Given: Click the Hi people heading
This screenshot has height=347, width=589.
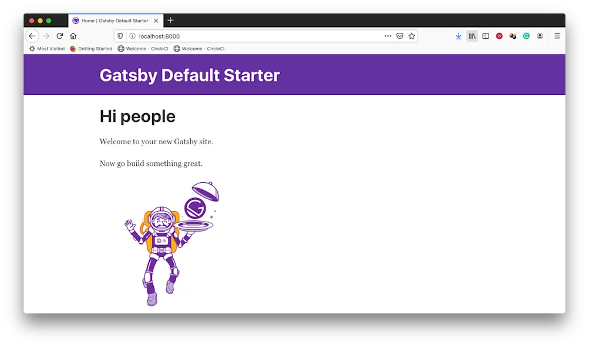Looking at the screenshot, I should [137, 116].
